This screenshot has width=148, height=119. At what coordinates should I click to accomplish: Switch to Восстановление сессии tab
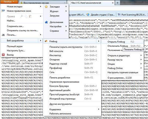pos(43,3)
